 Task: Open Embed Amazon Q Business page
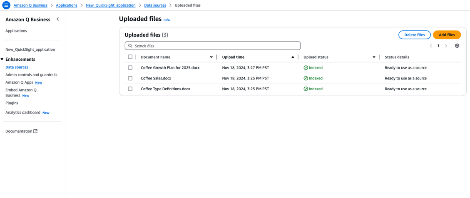[21, 93]
